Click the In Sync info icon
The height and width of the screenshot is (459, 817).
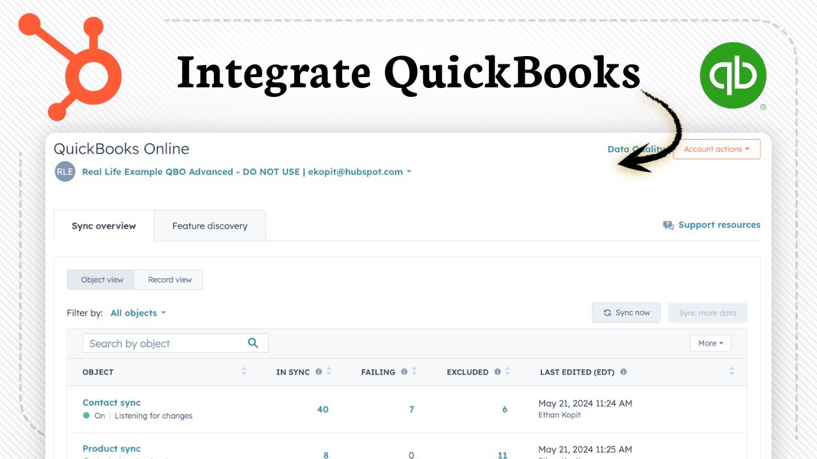coord(319,372)
